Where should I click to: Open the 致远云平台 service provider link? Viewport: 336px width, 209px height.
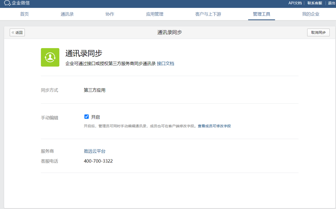[x=95, y=151]
